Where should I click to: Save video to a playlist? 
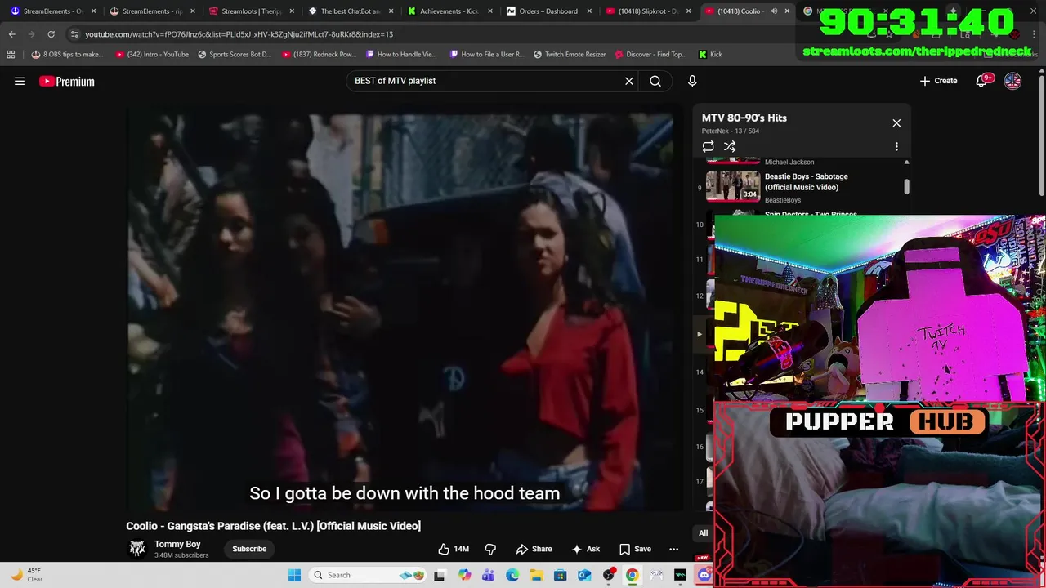(635, 549)
